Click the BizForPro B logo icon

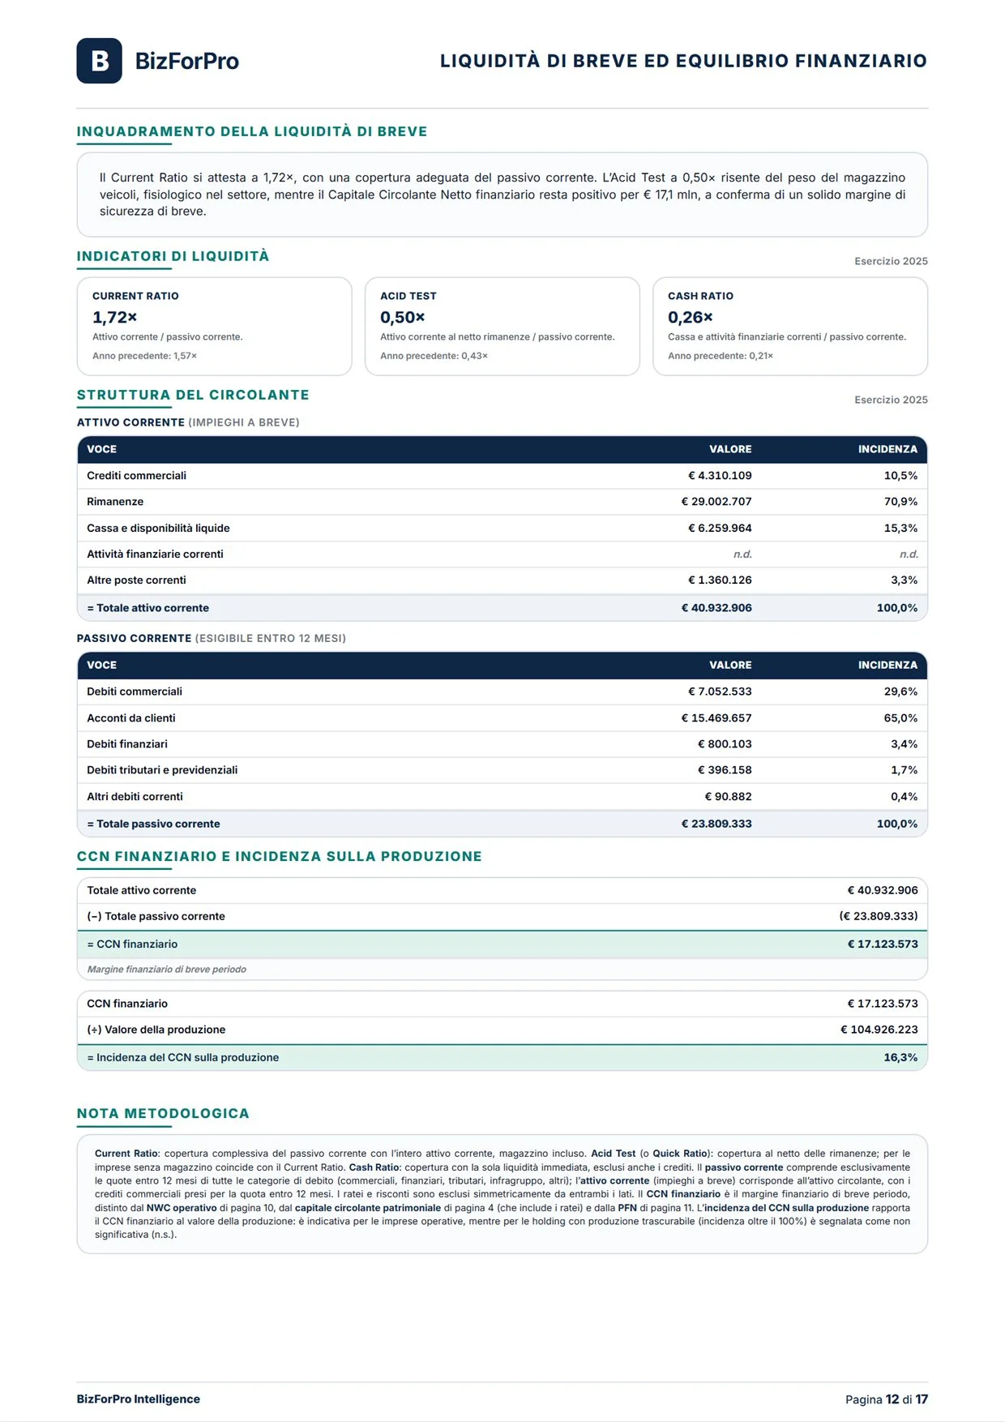[x=99, y=61]
